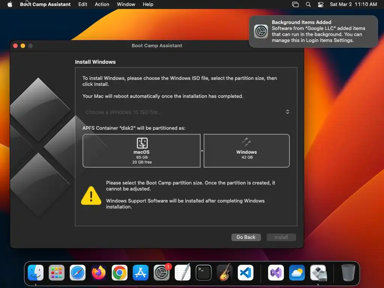Click the Background Items Added notification
This screenshot has width=384, height=288.
pos(313,31)
